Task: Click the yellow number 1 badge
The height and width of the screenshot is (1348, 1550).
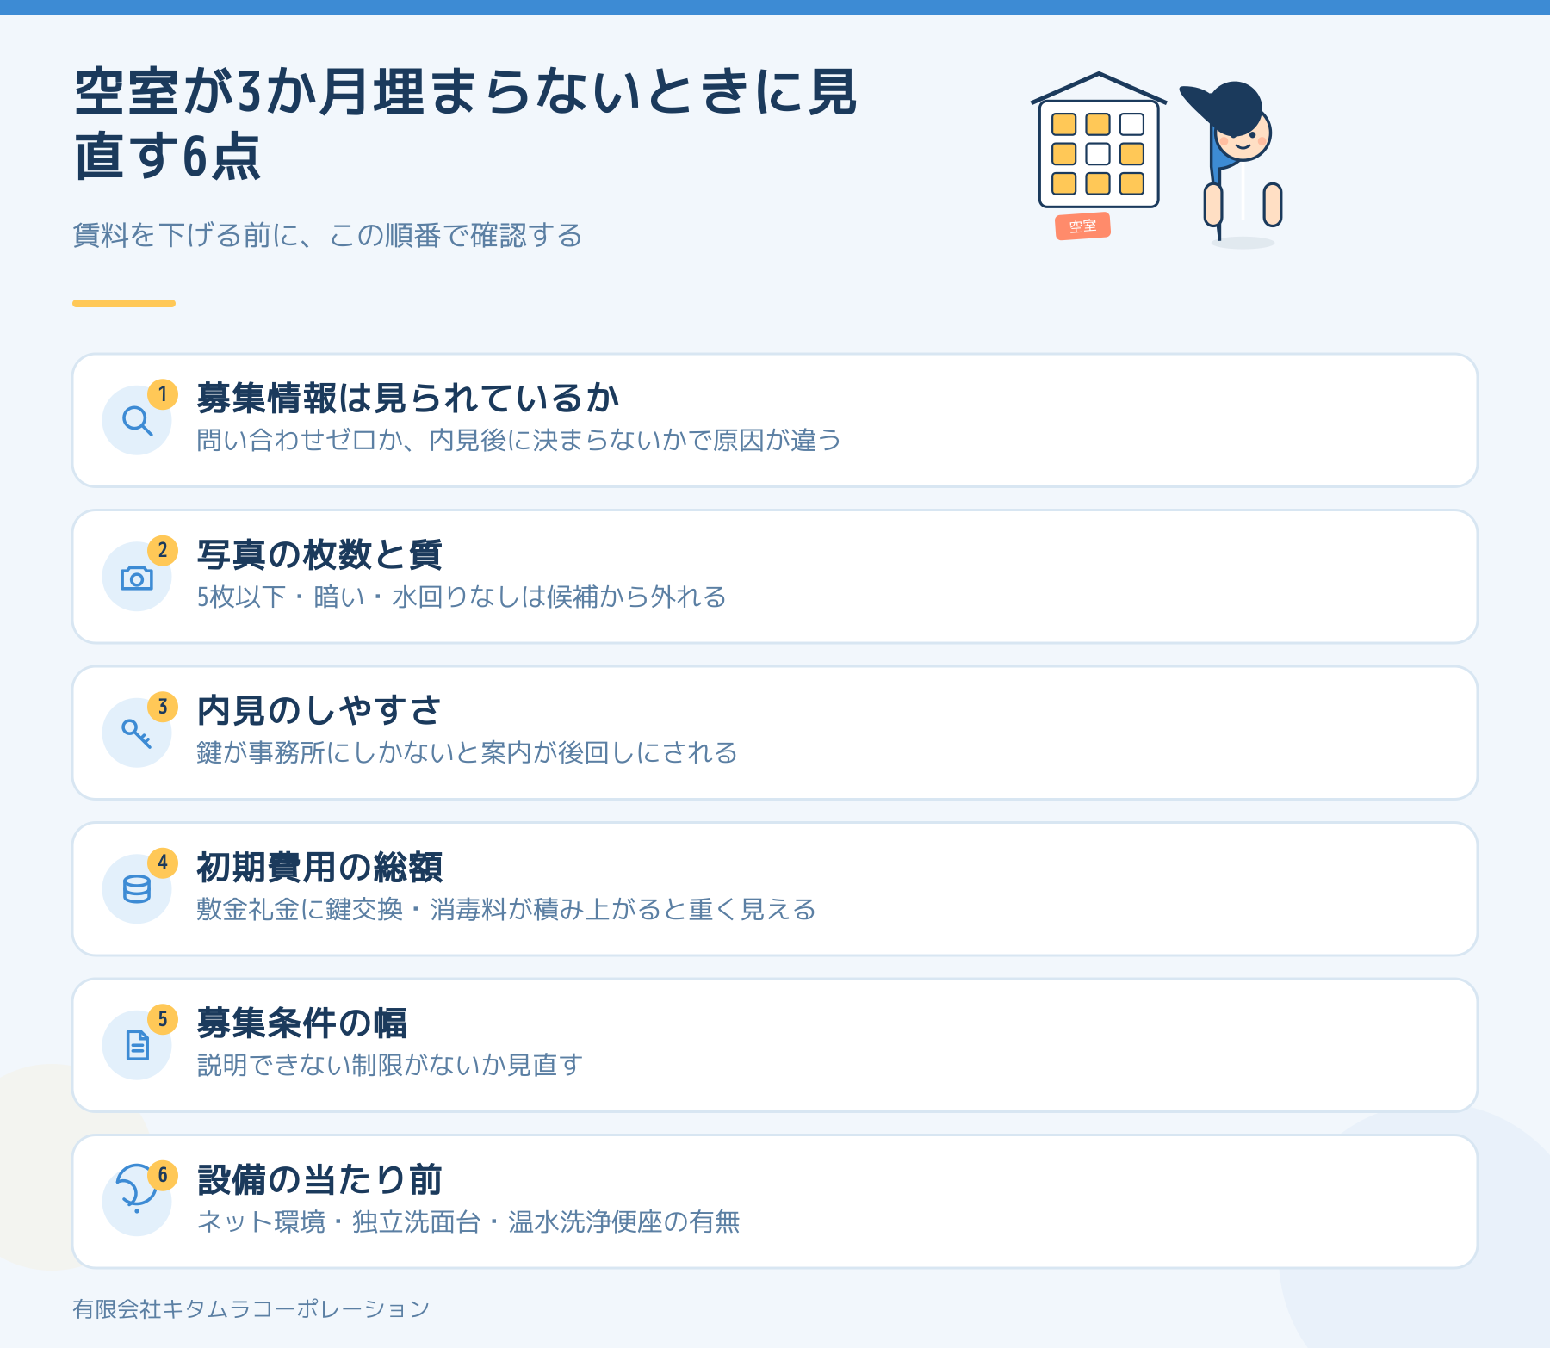Action: coord(163,394)
